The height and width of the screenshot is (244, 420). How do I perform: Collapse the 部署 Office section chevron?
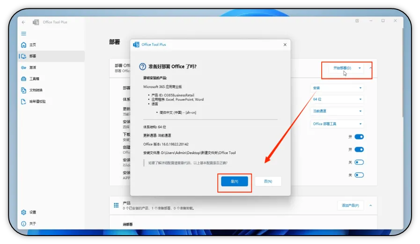point(371,68)
